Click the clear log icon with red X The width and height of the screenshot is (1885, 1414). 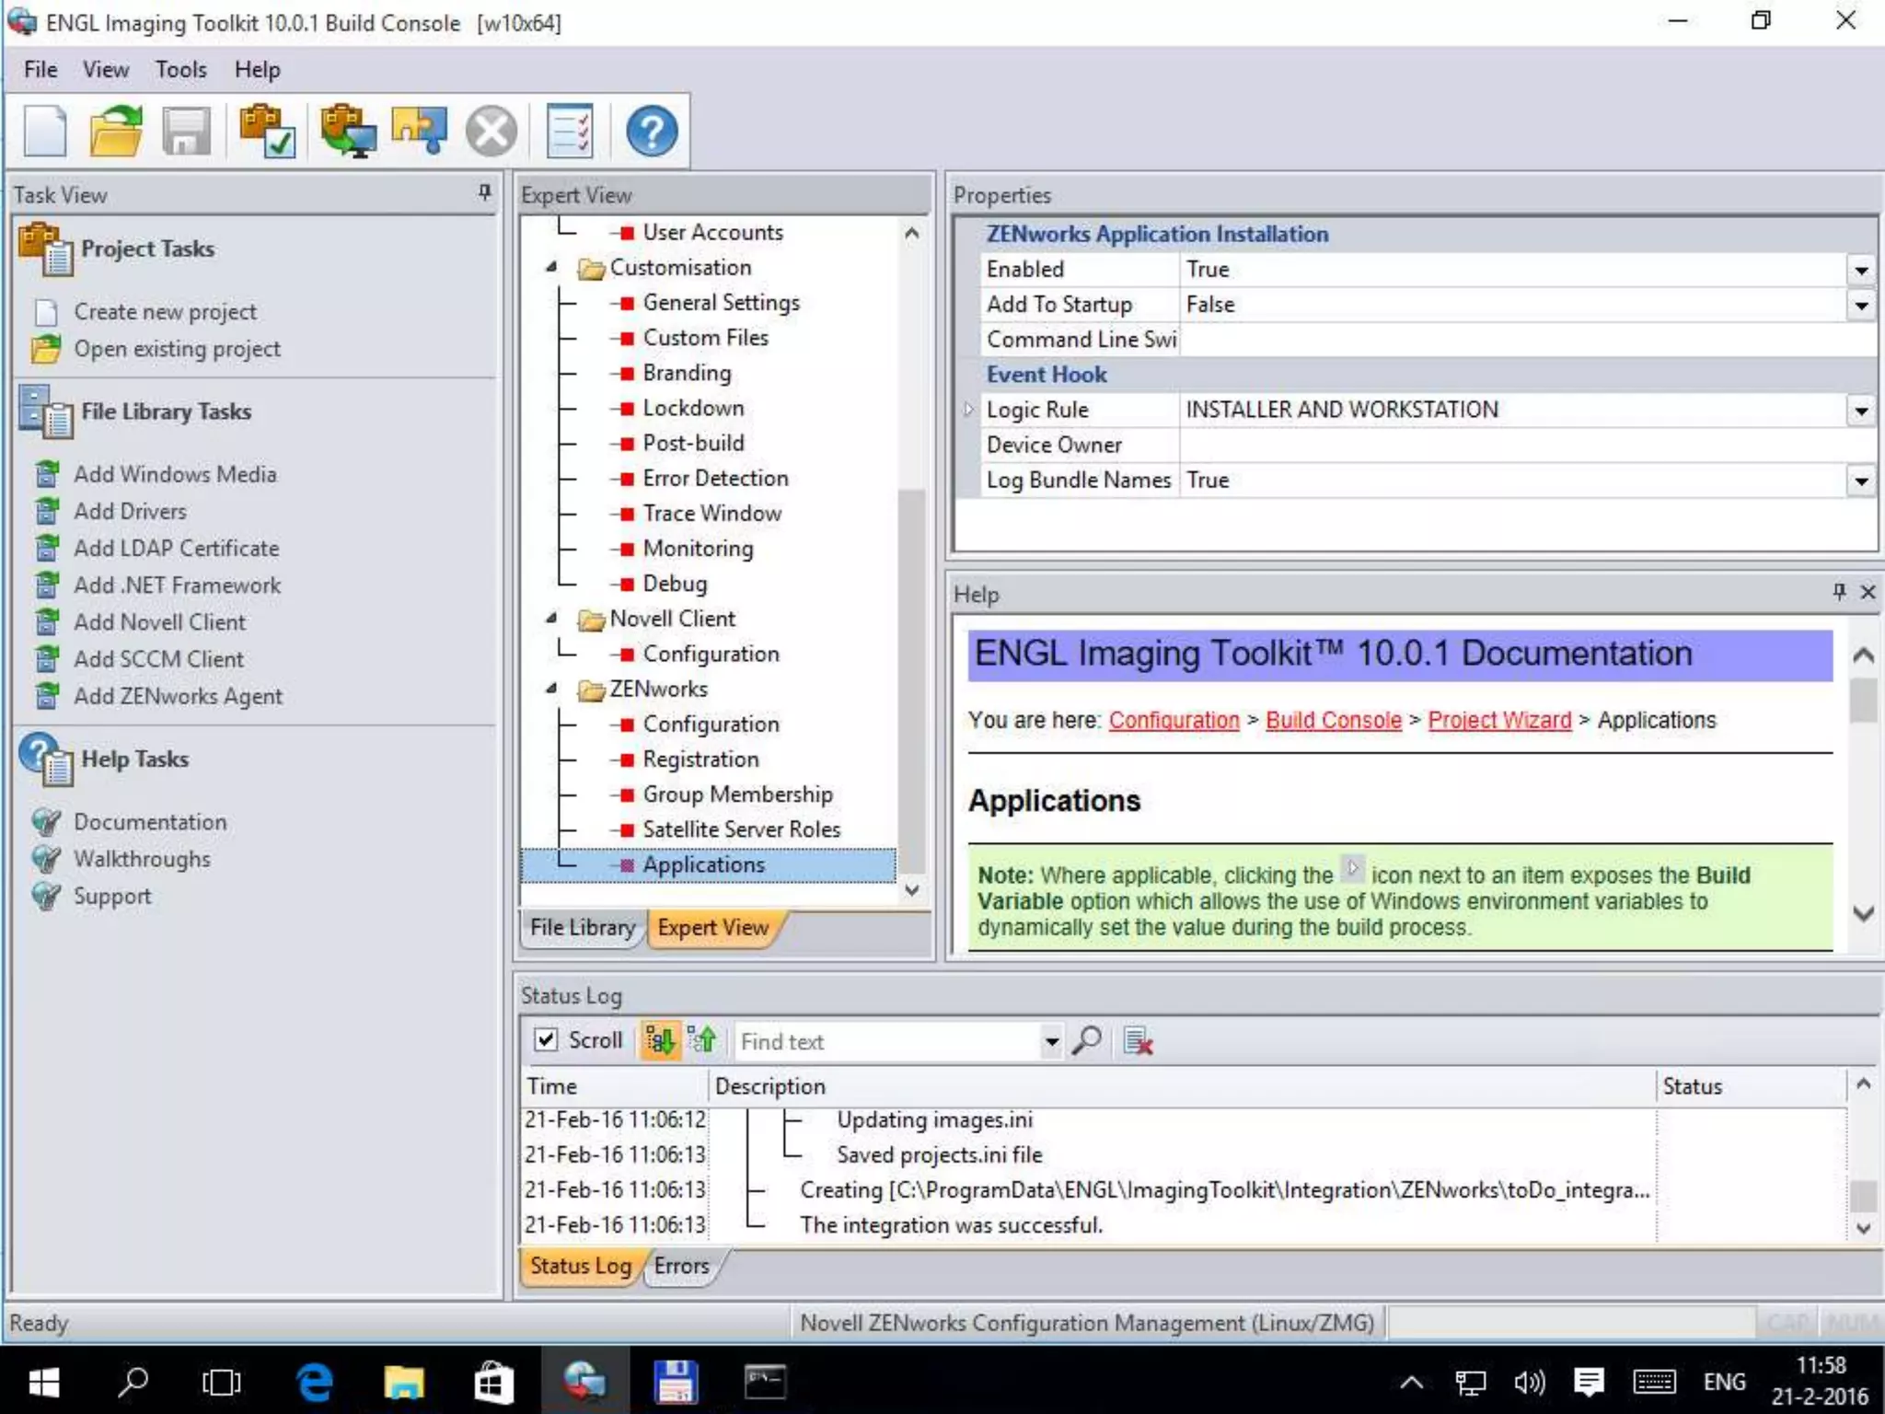(x=1138, y=1041)
